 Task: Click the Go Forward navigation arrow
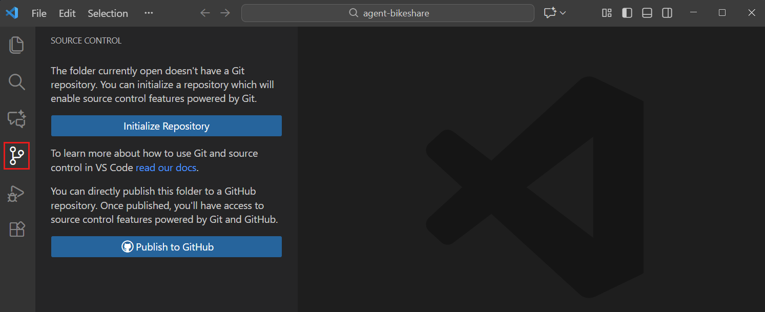(x=225, y=13)
